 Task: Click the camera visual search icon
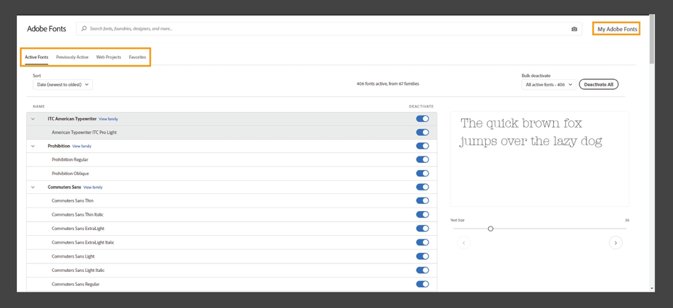pyautogui.click(x=575, y=29)
